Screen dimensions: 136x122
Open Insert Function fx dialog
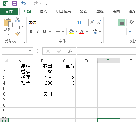click(x=70, y=51)
